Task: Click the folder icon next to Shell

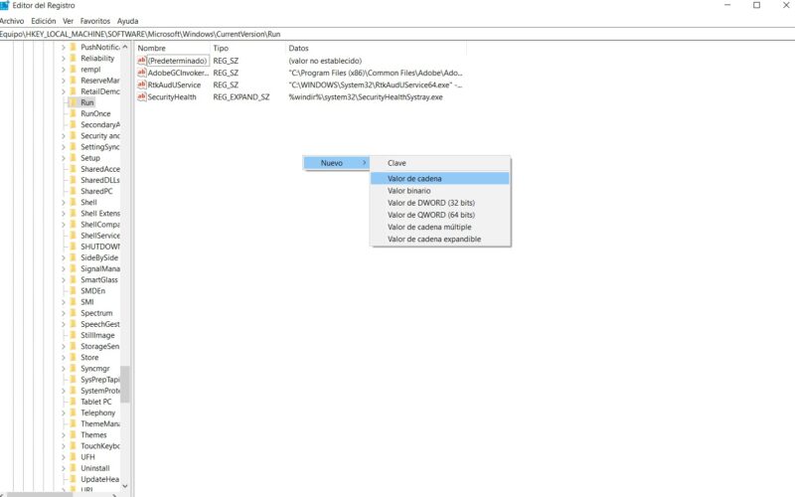Action: (x=73, y=202)
